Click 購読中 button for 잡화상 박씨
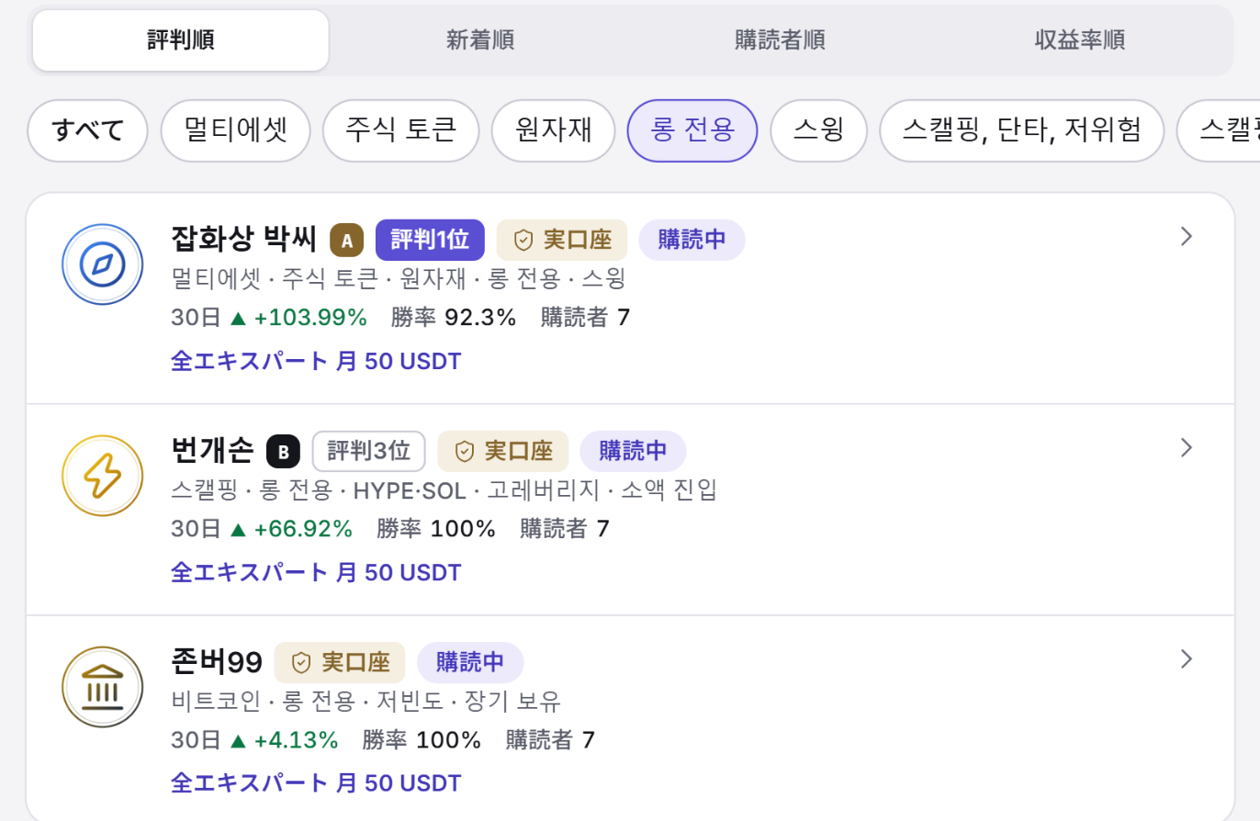The image size is (1260, 821). point(692,240)
